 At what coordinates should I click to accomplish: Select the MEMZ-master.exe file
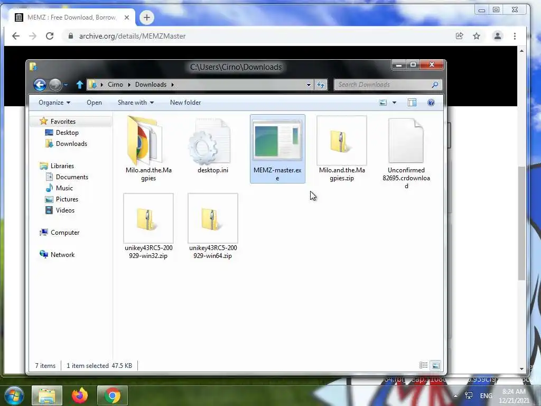point(277,149)
